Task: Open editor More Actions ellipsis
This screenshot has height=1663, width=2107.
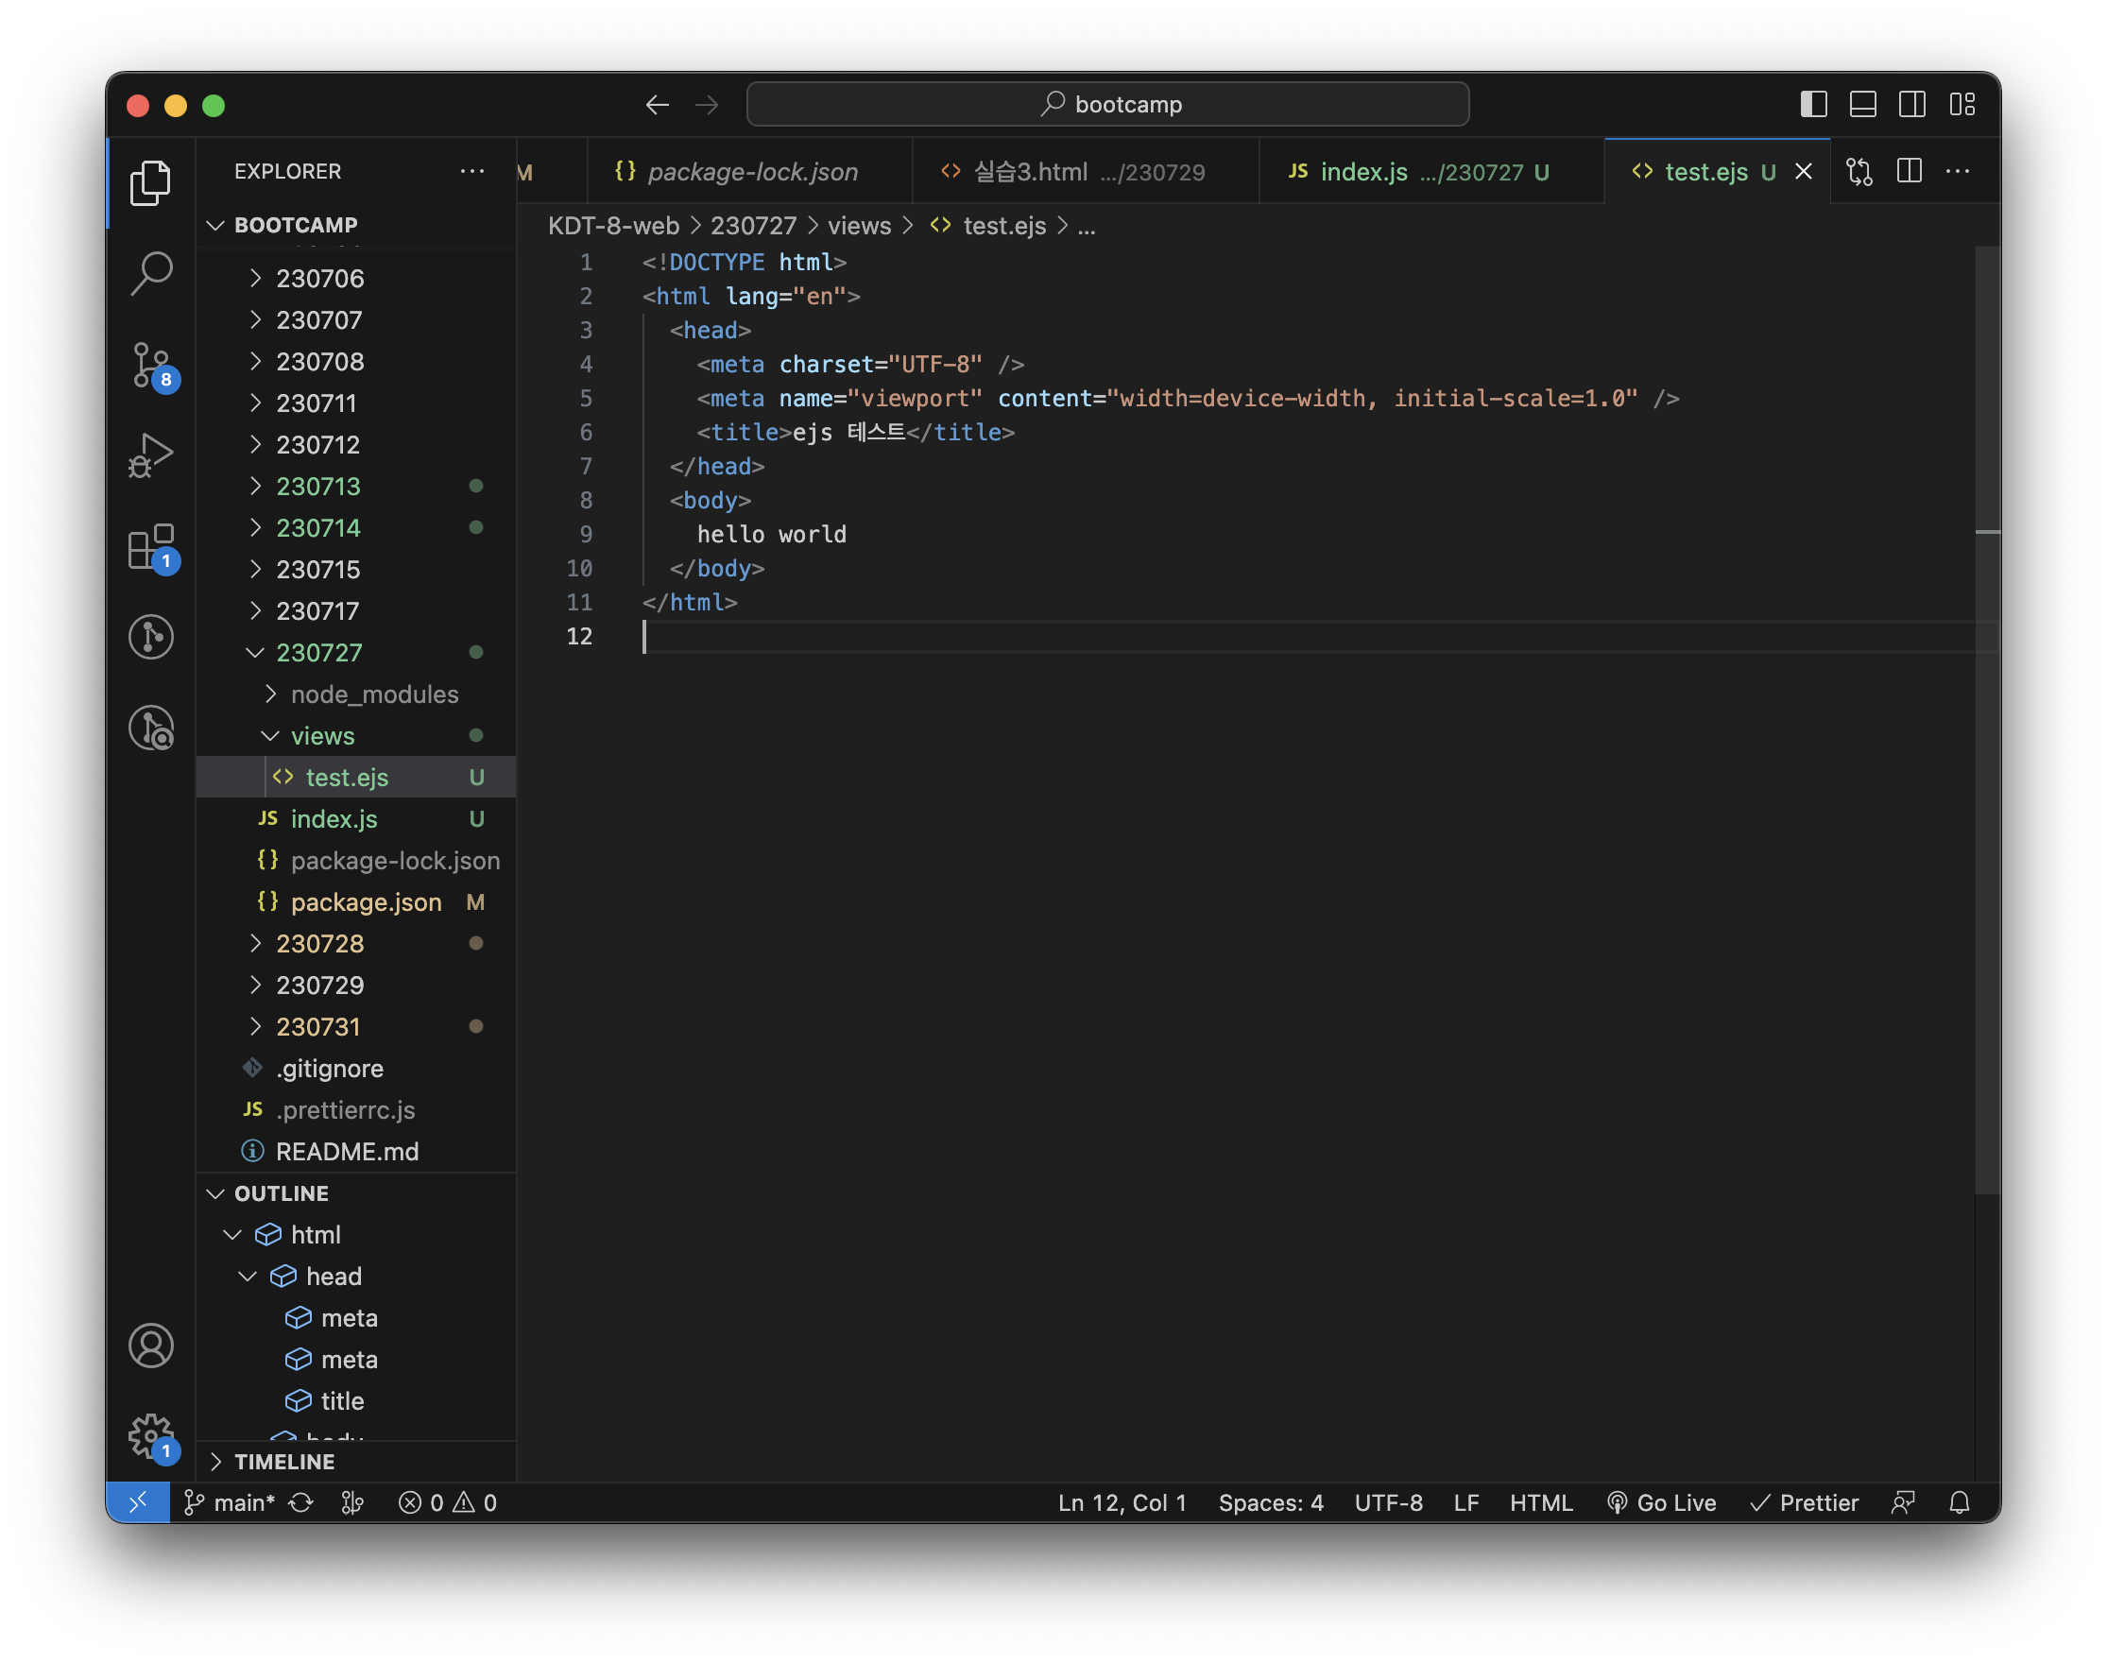Action: click(1958, 171)
